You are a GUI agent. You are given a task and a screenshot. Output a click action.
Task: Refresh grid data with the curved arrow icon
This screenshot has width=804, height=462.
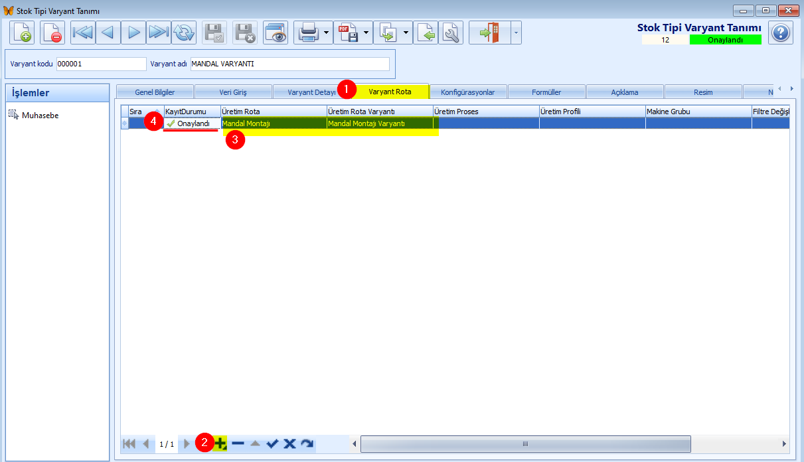pos(307,443)
